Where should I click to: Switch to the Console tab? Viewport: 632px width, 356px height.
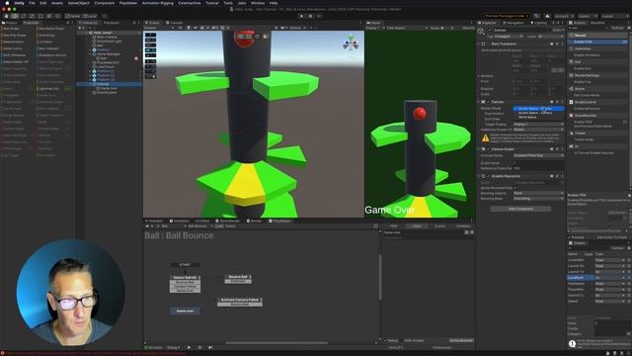tap(175, 23)
